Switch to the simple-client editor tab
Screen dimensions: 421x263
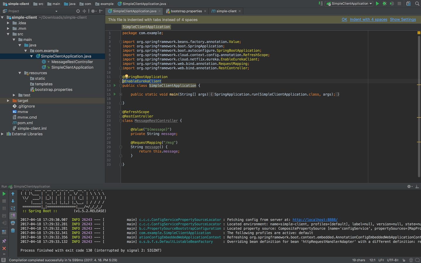[226, 11]
